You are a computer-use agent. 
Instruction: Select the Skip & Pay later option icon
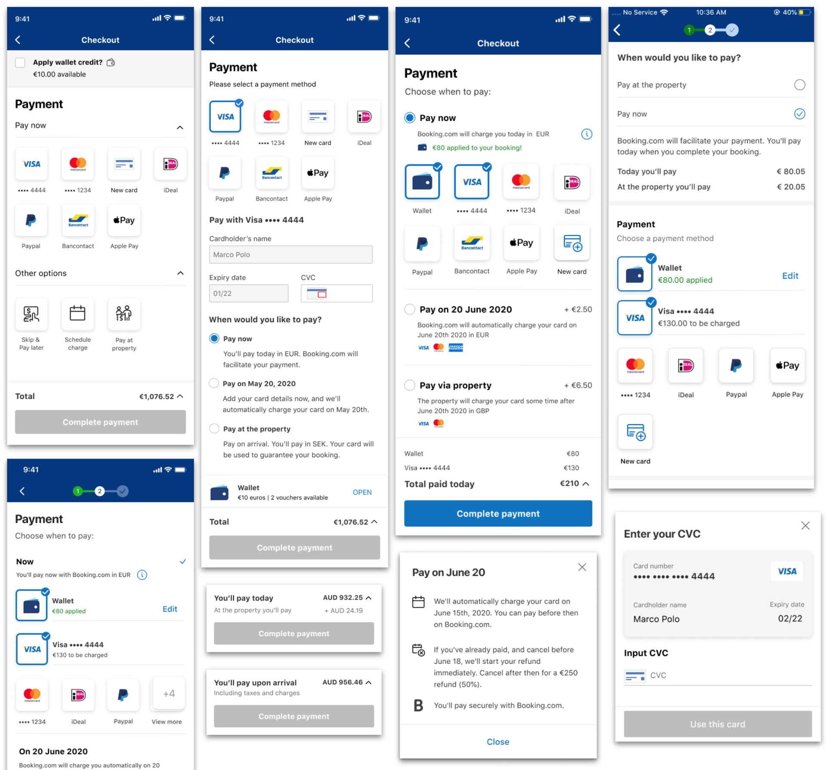pyautogui.click(x=31, y=314)
